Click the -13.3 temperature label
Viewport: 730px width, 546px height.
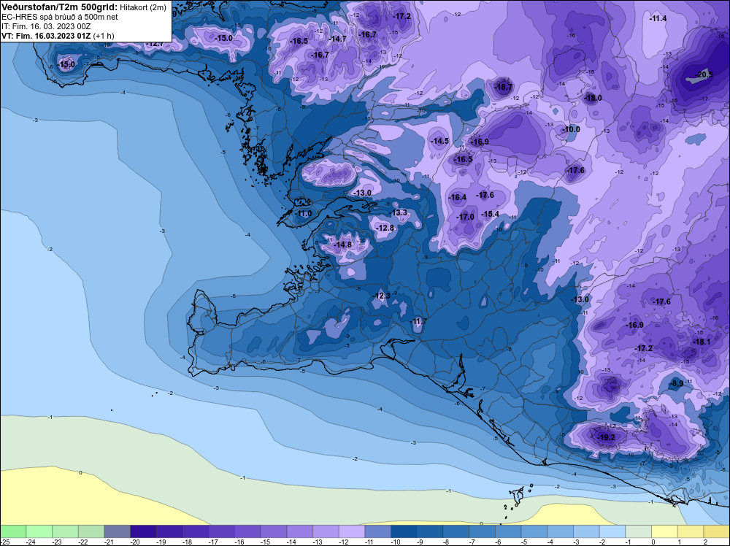pos(399,212)
